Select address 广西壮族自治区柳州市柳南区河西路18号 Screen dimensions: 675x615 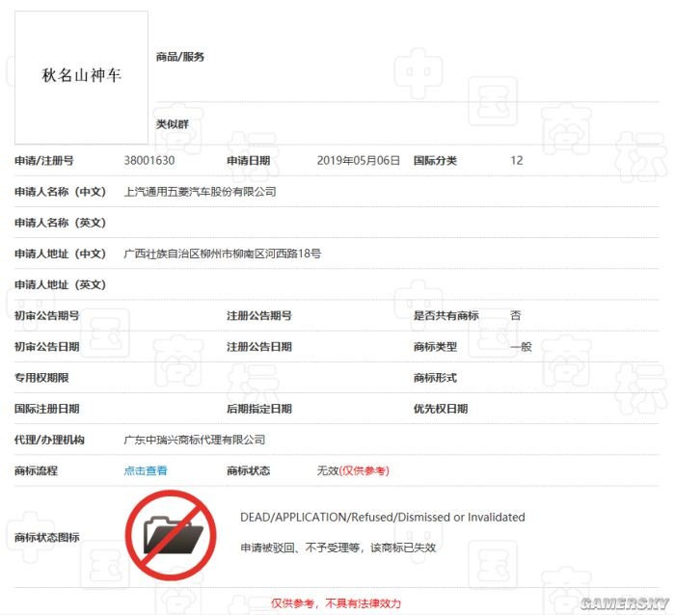point(223,254)
